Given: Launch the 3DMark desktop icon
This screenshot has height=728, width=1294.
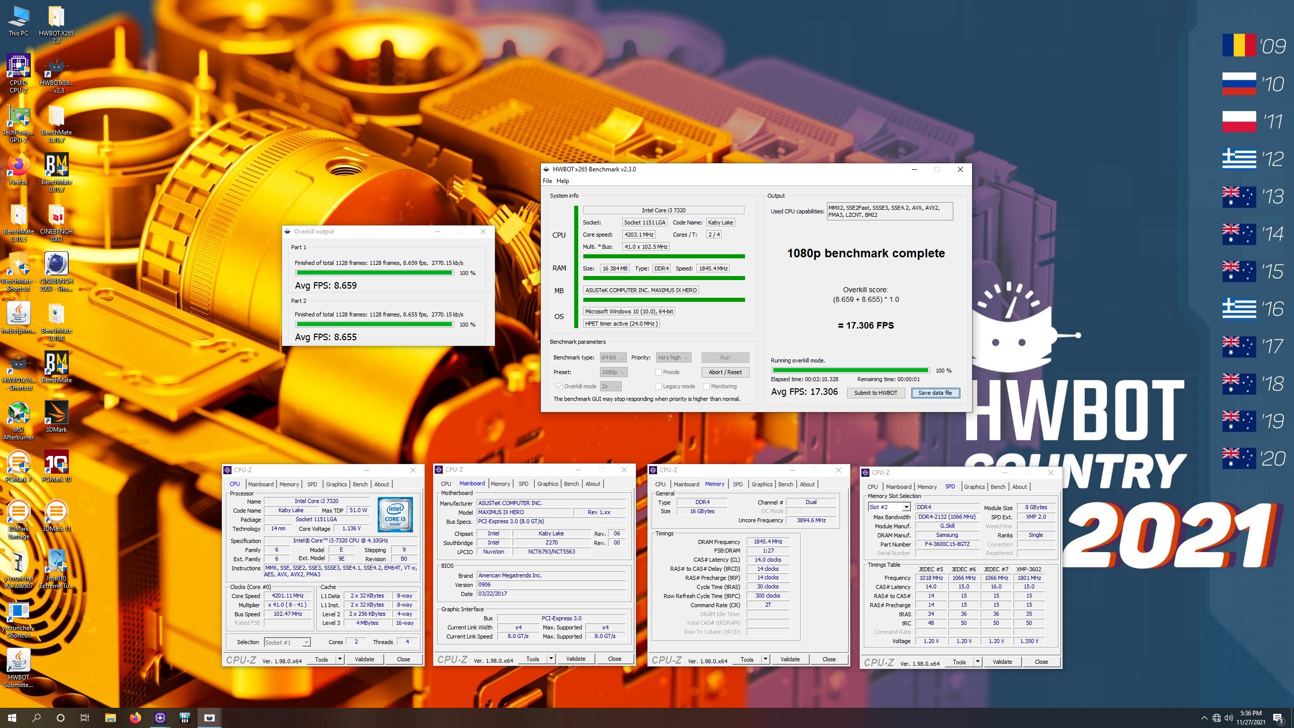Looking at the screenshot, I should click(56, 416).
